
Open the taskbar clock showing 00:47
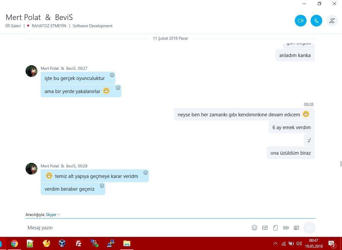(x=314, y=243)
